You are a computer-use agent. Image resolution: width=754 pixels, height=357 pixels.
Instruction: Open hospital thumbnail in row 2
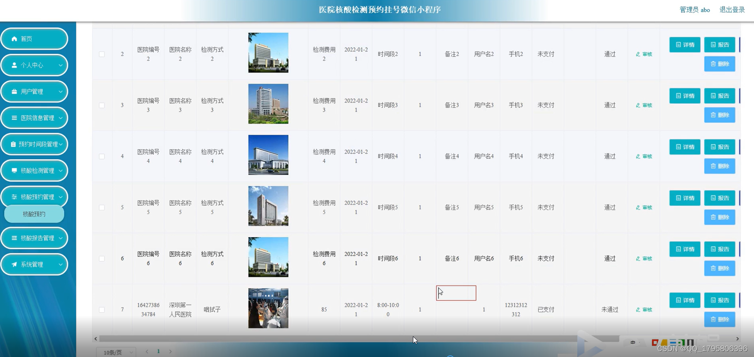pyautogui.click(x=268, y=53)
